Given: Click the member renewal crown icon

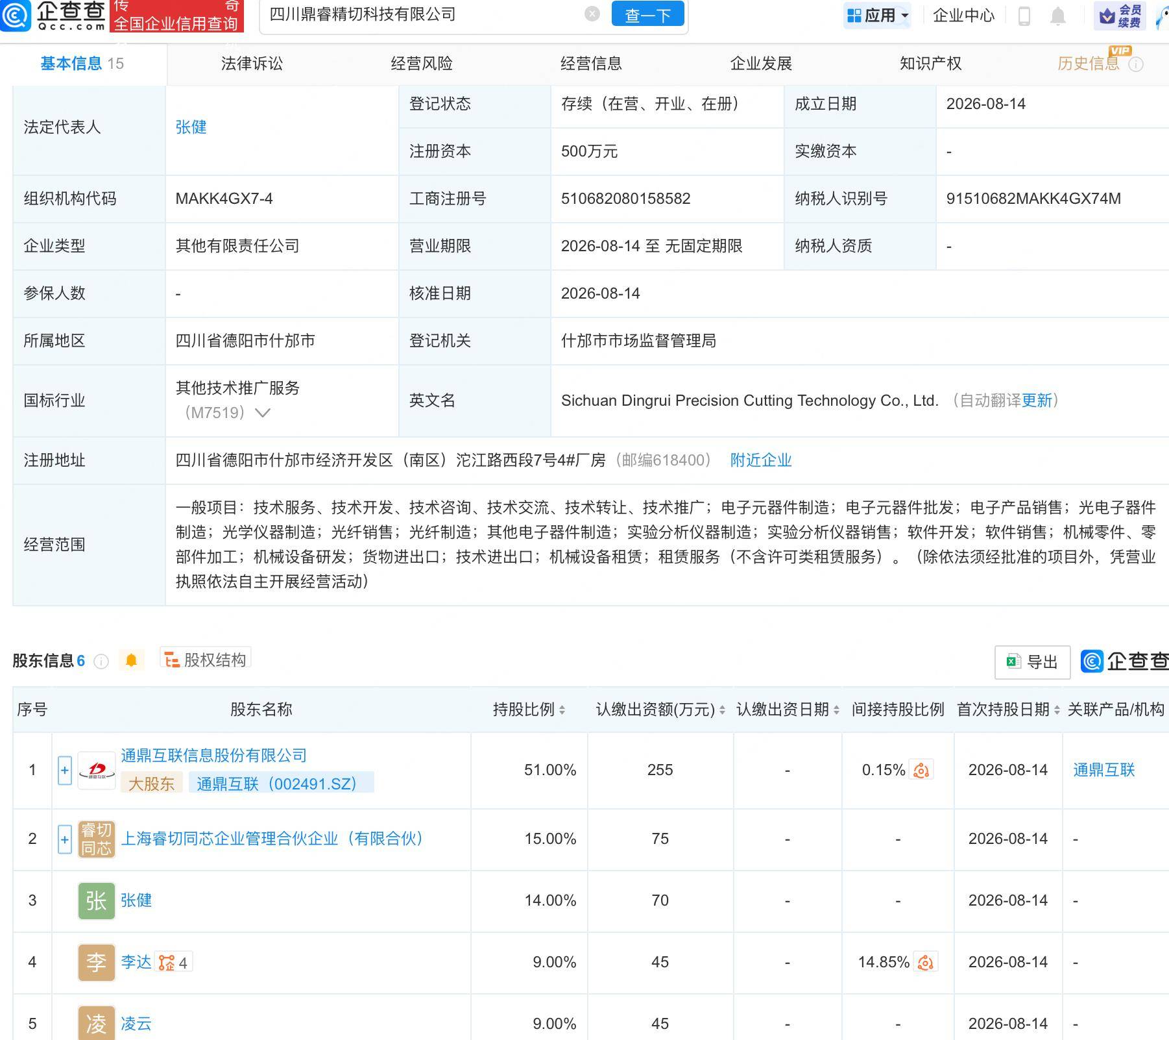Looking at the screenshot, I should point(1107,16).
